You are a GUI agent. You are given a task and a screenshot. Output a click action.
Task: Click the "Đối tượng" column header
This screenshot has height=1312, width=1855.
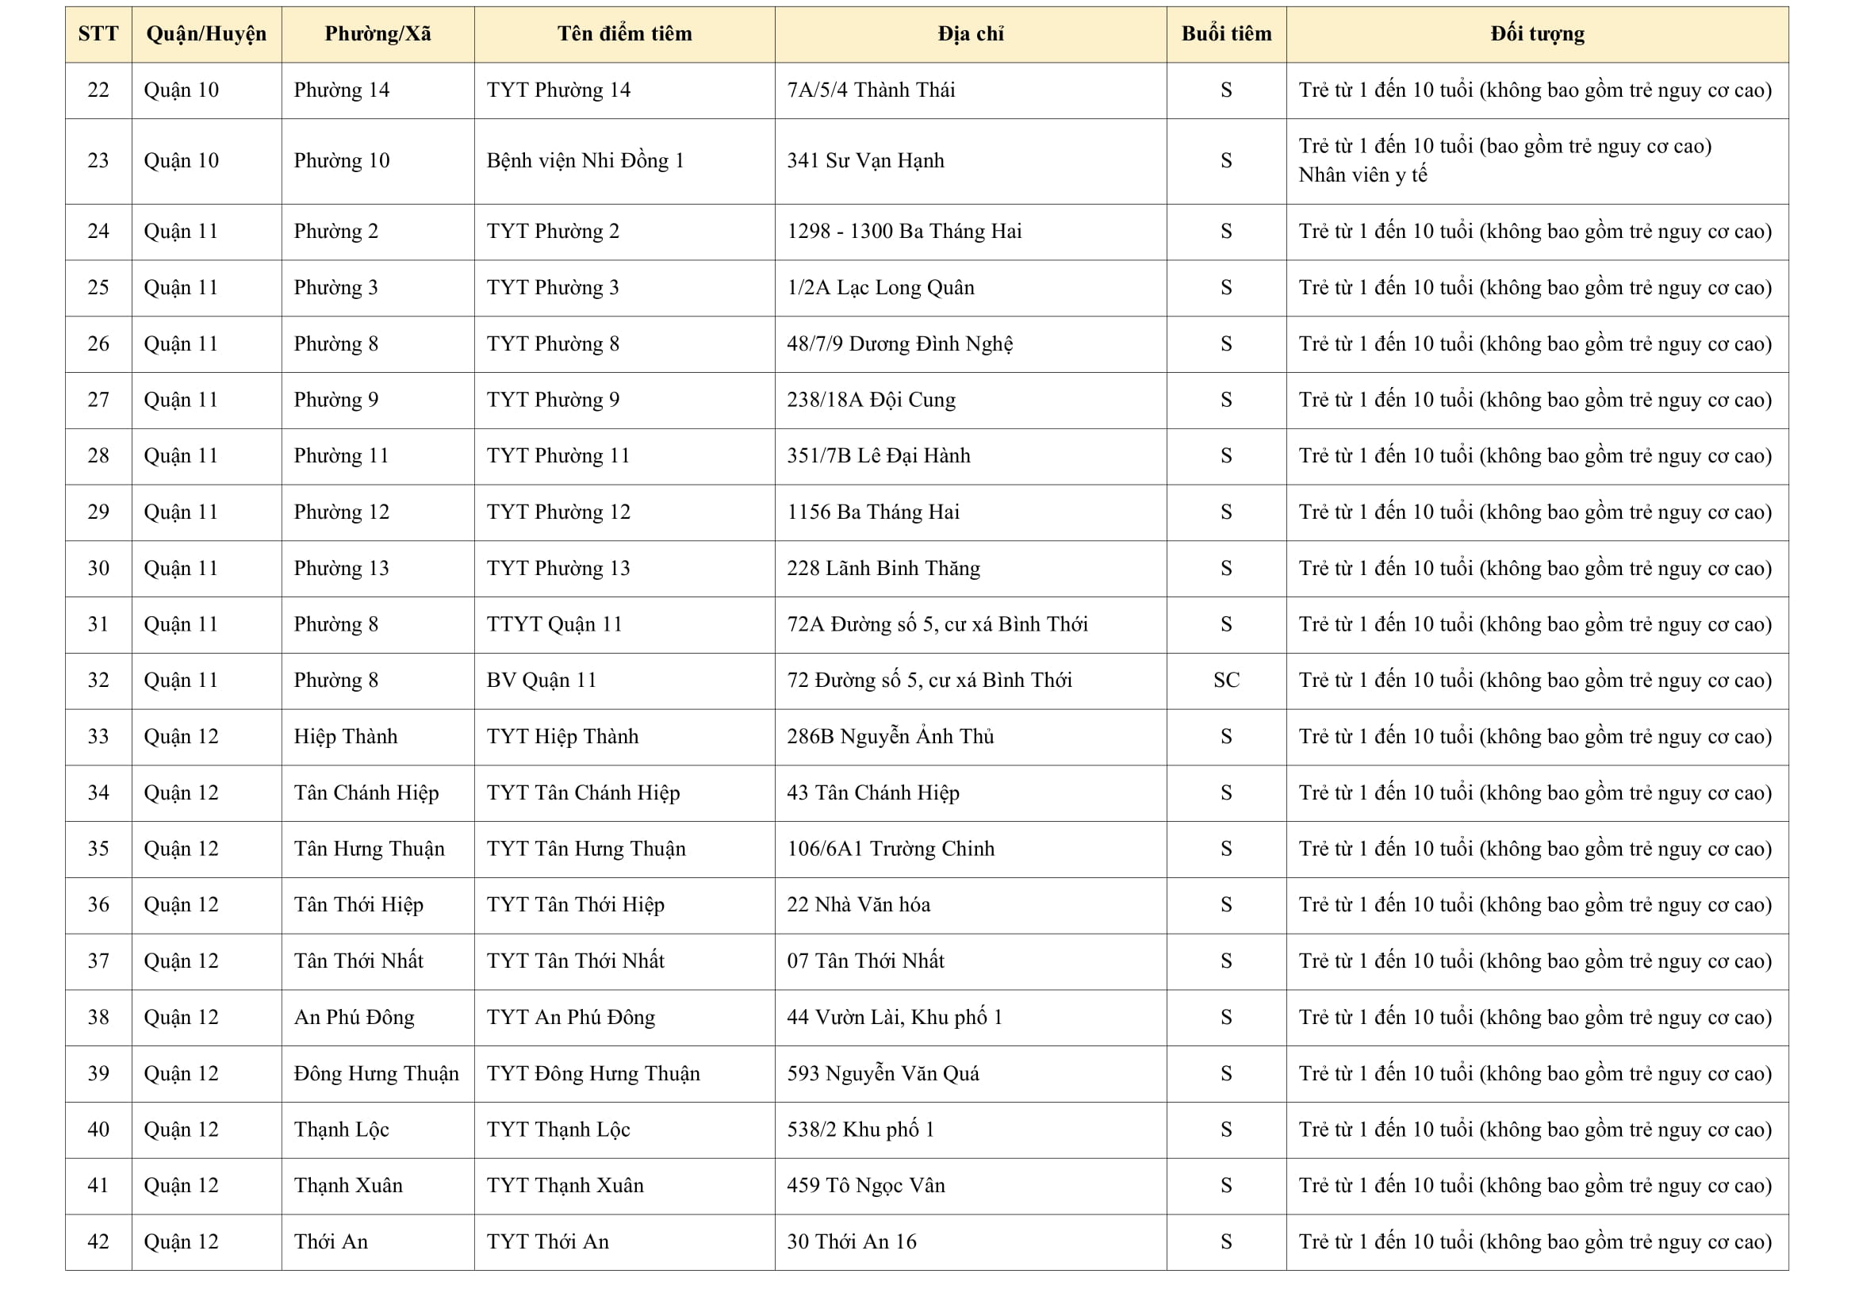click(x=1537, y=34)
